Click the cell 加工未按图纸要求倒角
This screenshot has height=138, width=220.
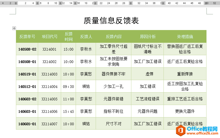[114, 61]
